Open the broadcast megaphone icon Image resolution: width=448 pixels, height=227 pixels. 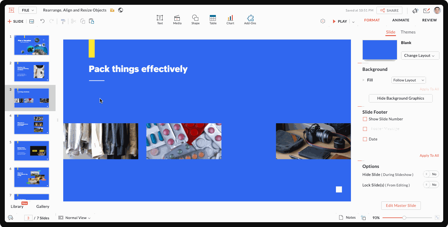point(415,11)
